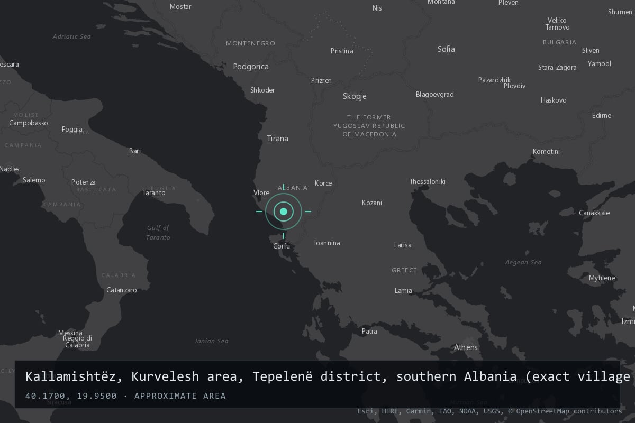Click the Salerno city label
The height and width of the screenshot is (423, 635).
tap(34, 180)
